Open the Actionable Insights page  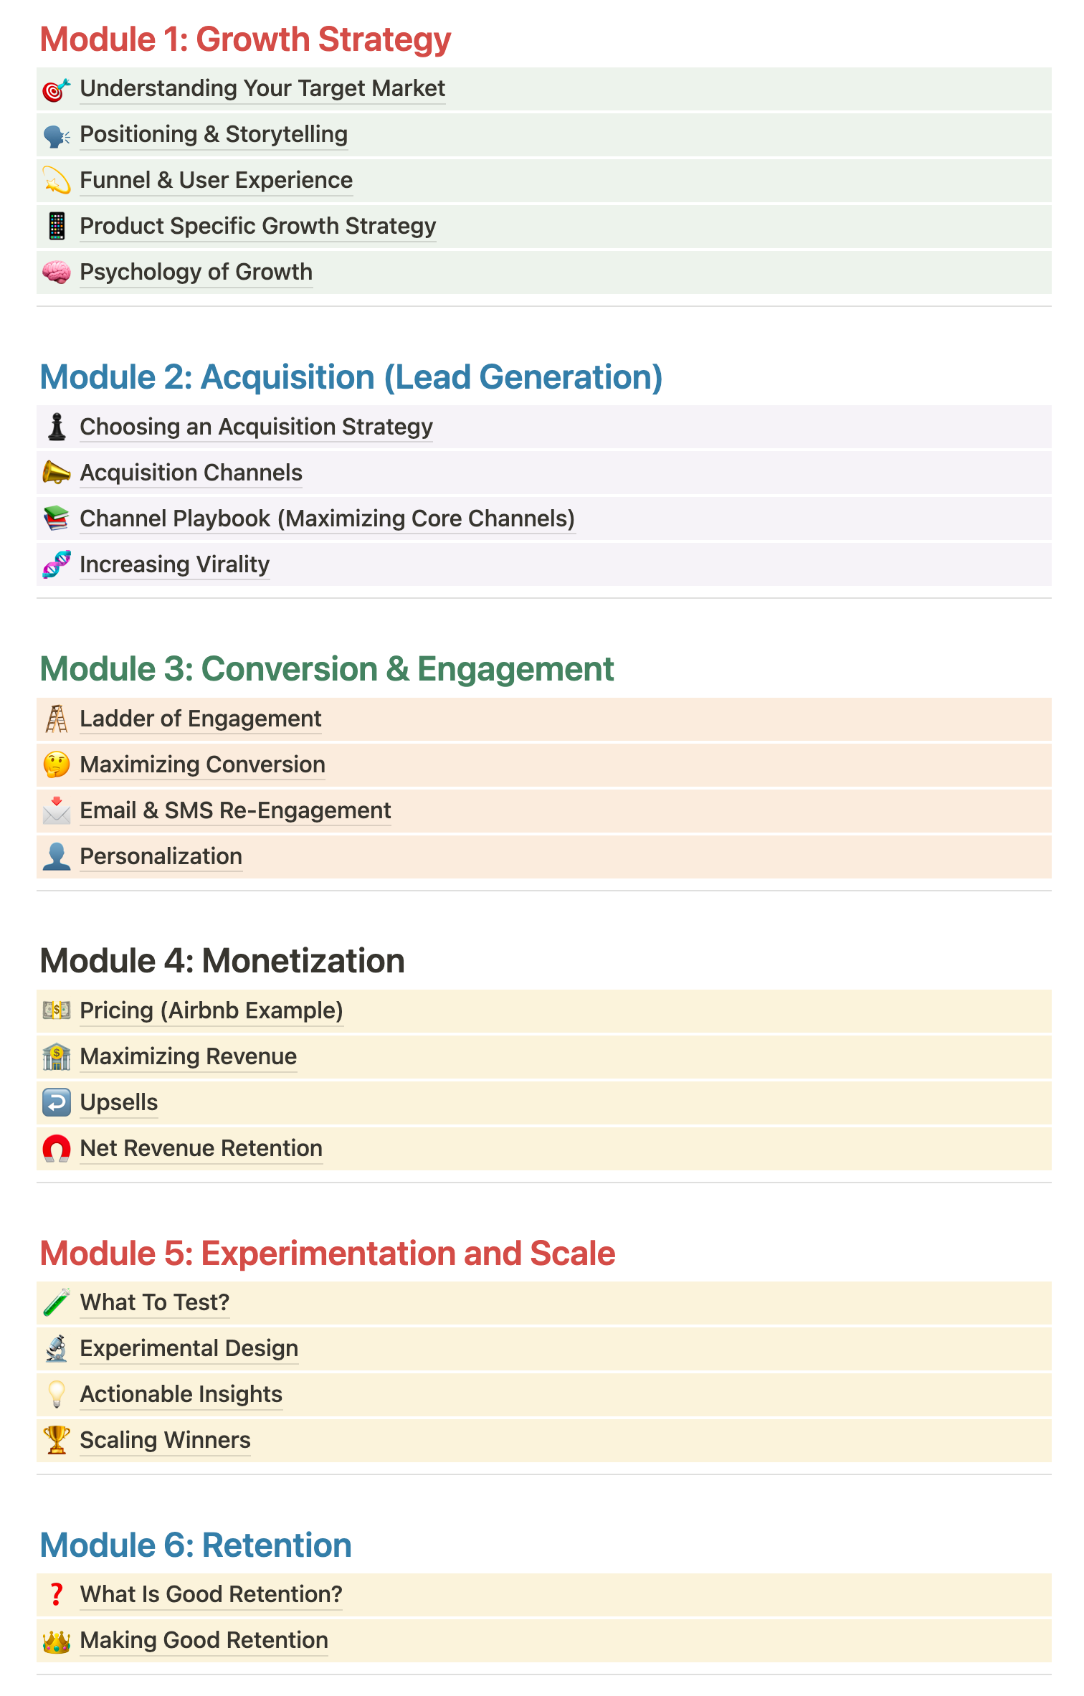coord(181,1394)
